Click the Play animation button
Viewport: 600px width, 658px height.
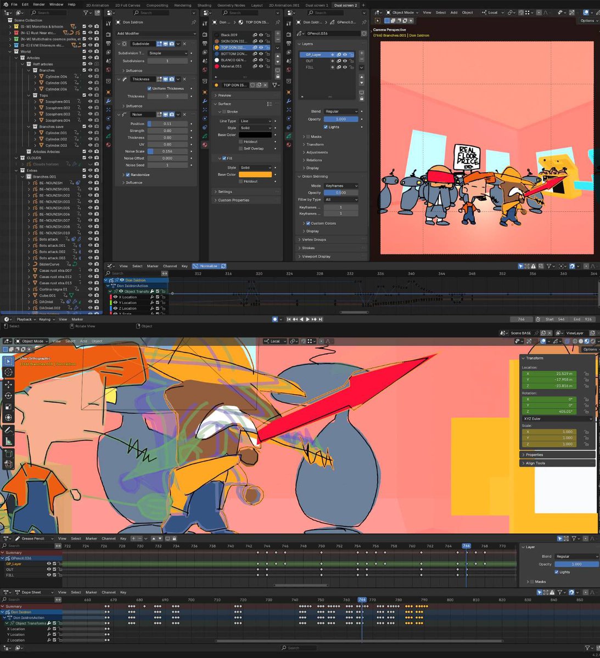click(x=307, y=319)
